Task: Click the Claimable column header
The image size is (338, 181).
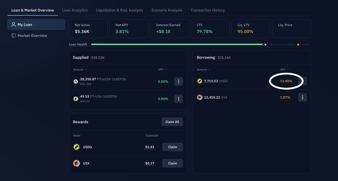Action: coord(152,135)
